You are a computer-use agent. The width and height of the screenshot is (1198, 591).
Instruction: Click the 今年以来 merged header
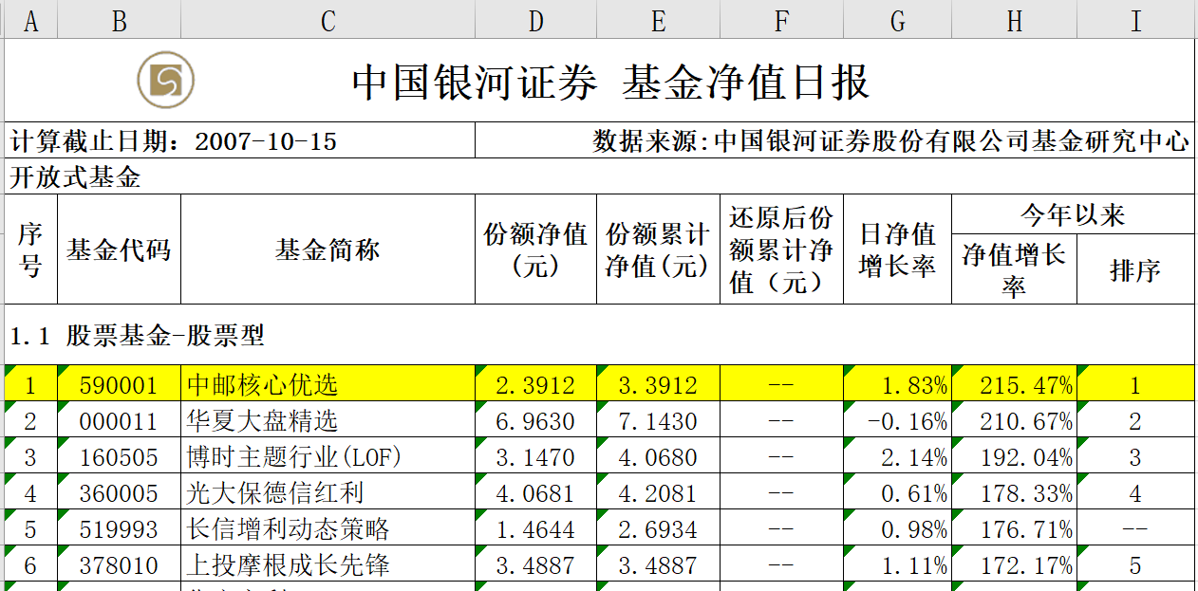point(1073,214)
